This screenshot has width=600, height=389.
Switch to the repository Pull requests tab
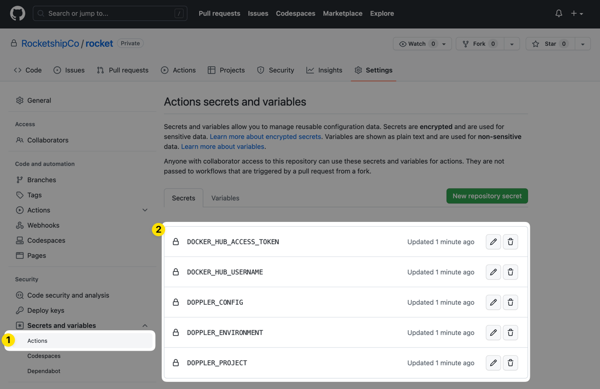tap(122, 70)
